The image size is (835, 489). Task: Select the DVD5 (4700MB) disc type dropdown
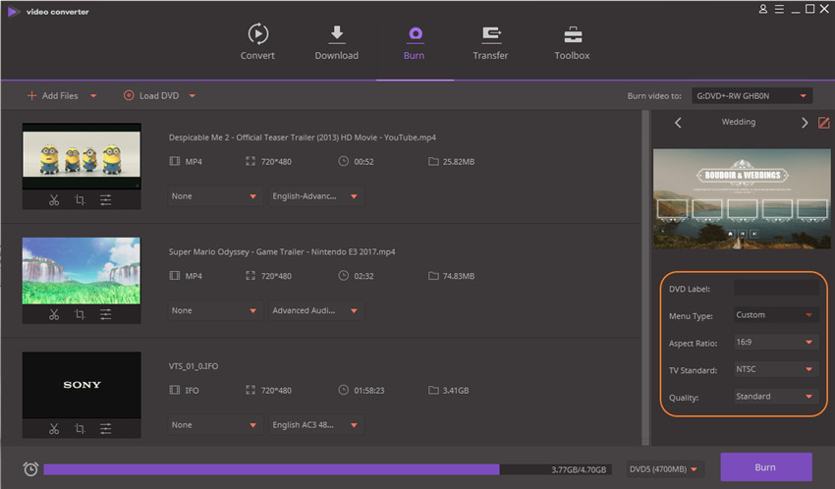pos(665,469)
